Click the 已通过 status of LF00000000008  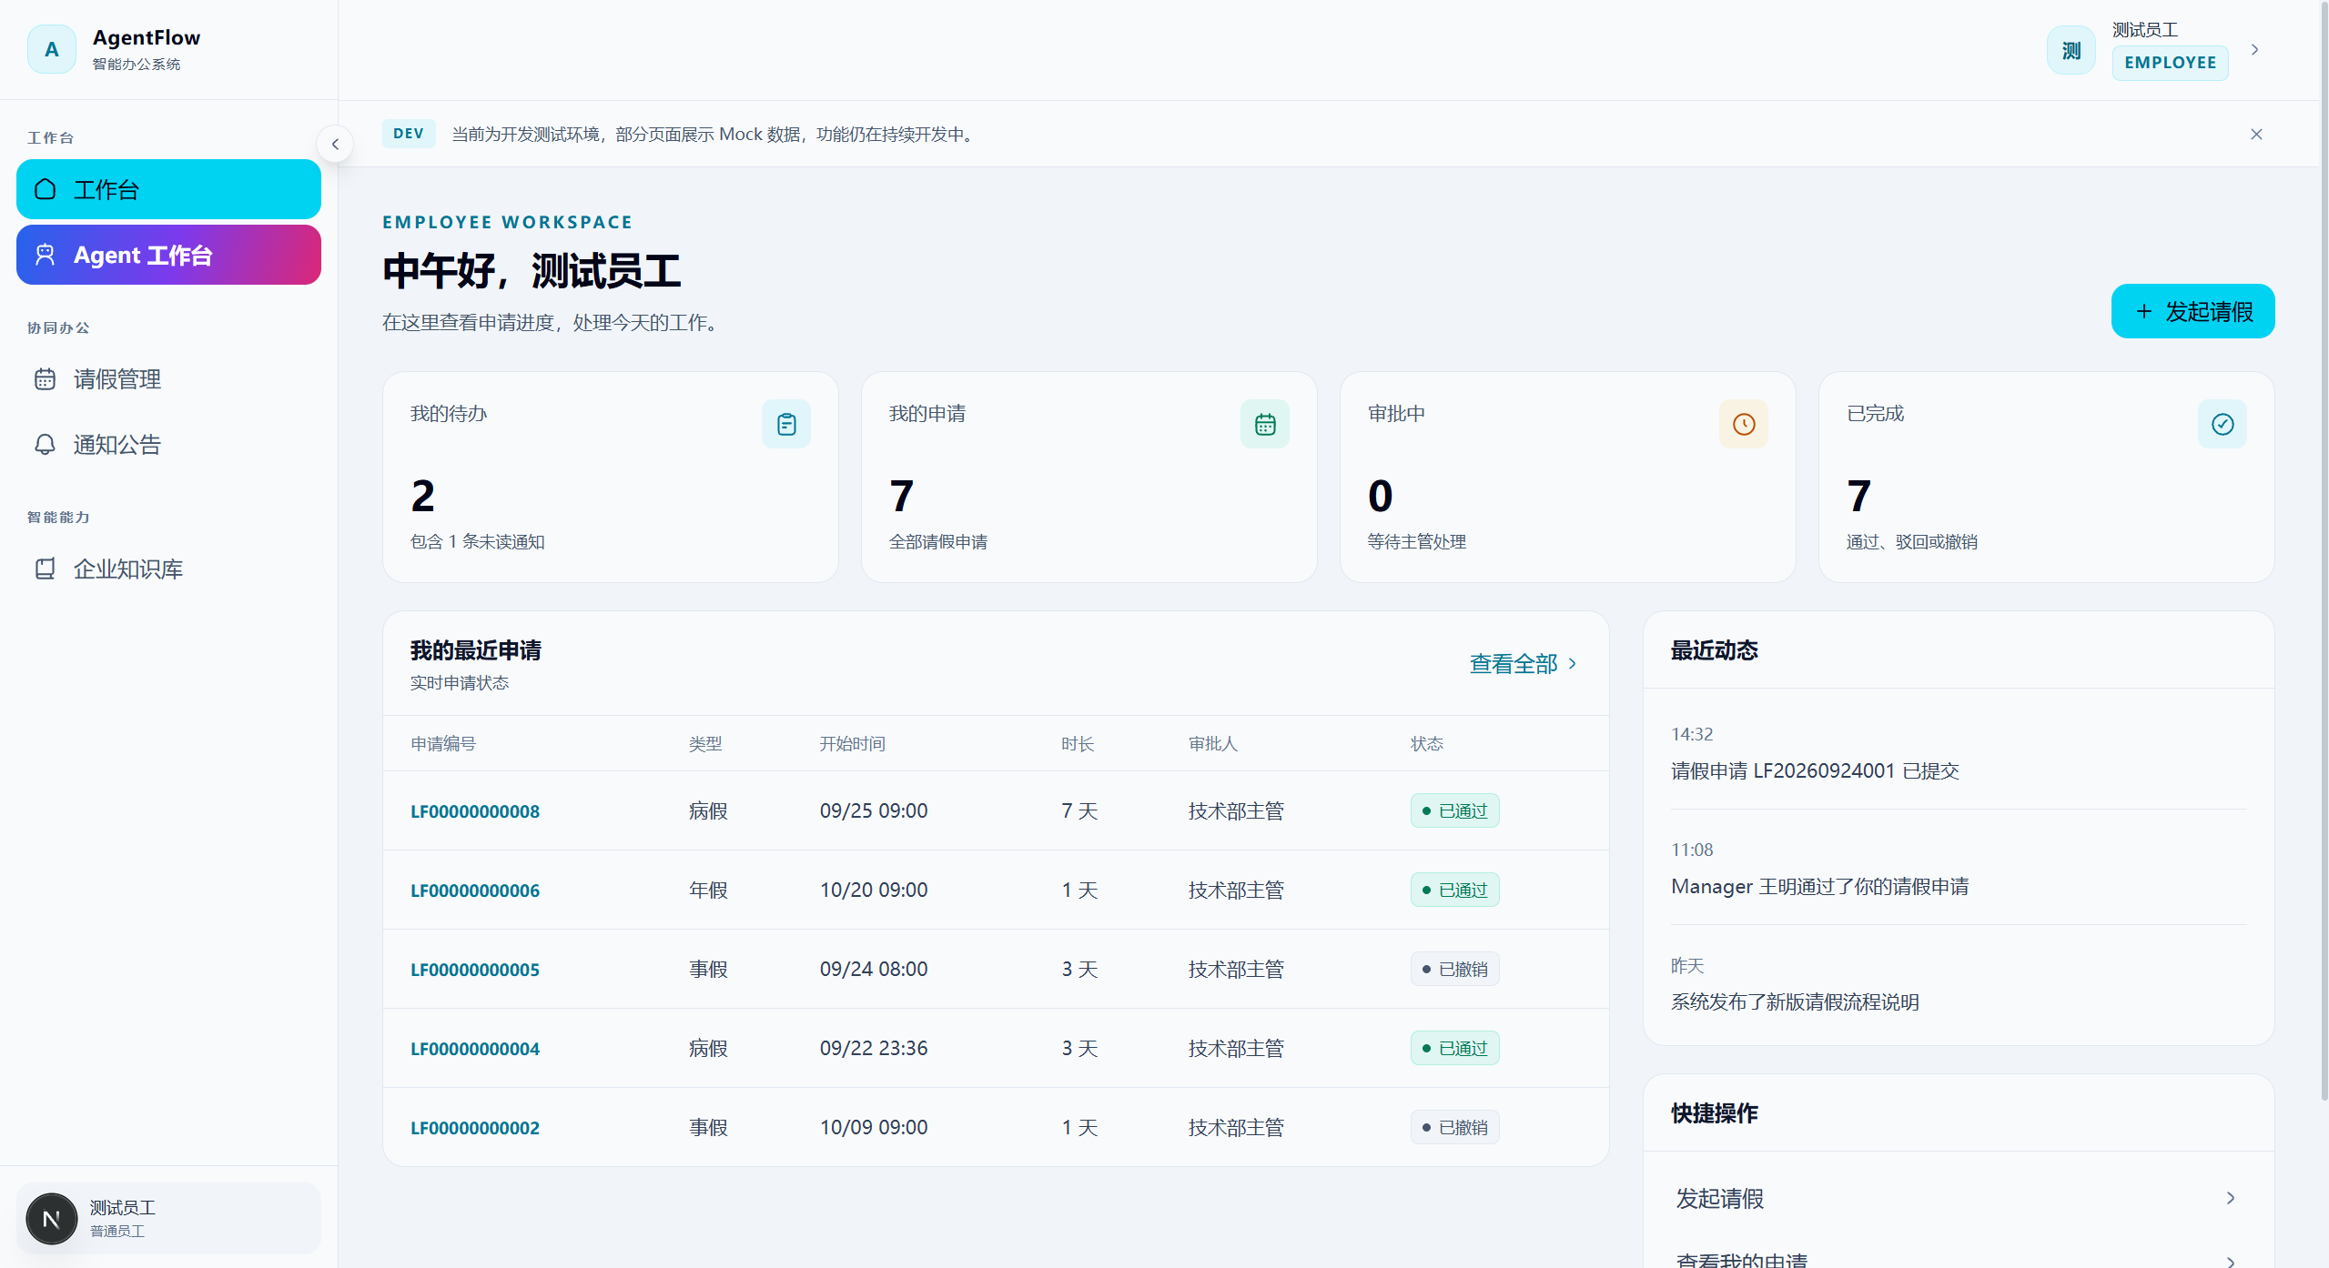point(1454,810)
